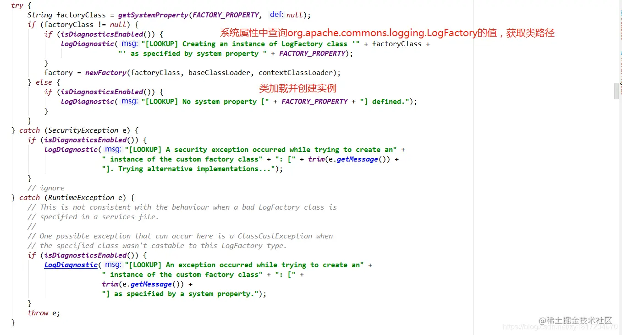Click 'factory' assignment target before newFactory
This screenshot has height=335, width=622.
[x=58, y=73]
